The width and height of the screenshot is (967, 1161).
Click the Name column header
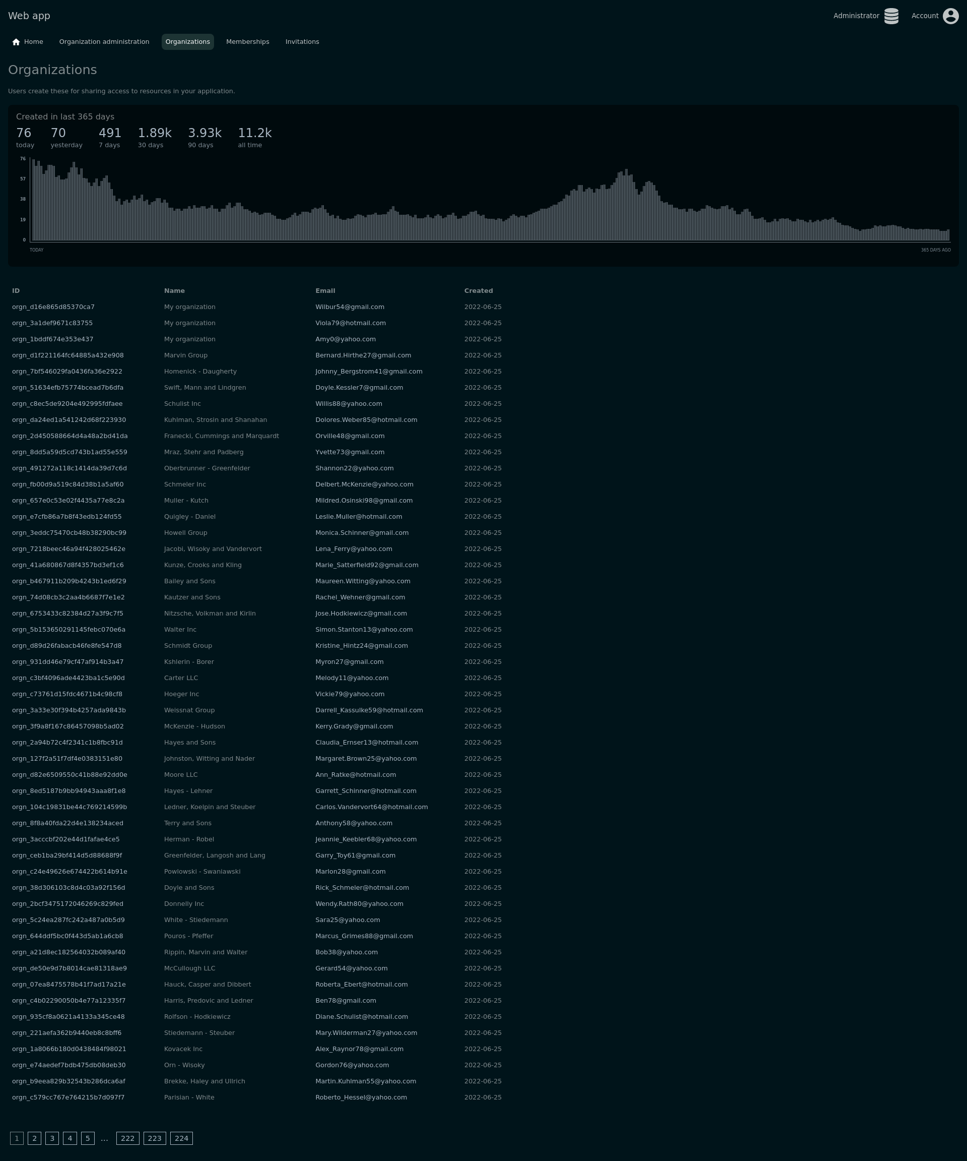pos(174,291)
